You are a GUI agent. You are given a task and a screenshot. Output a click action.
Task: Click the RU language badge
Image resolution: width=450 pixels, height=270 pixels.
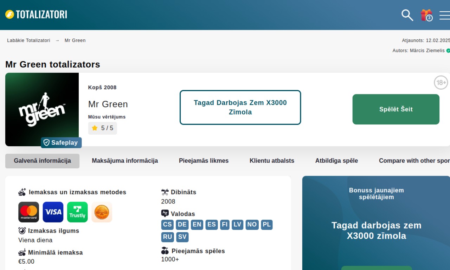(168, 237)
